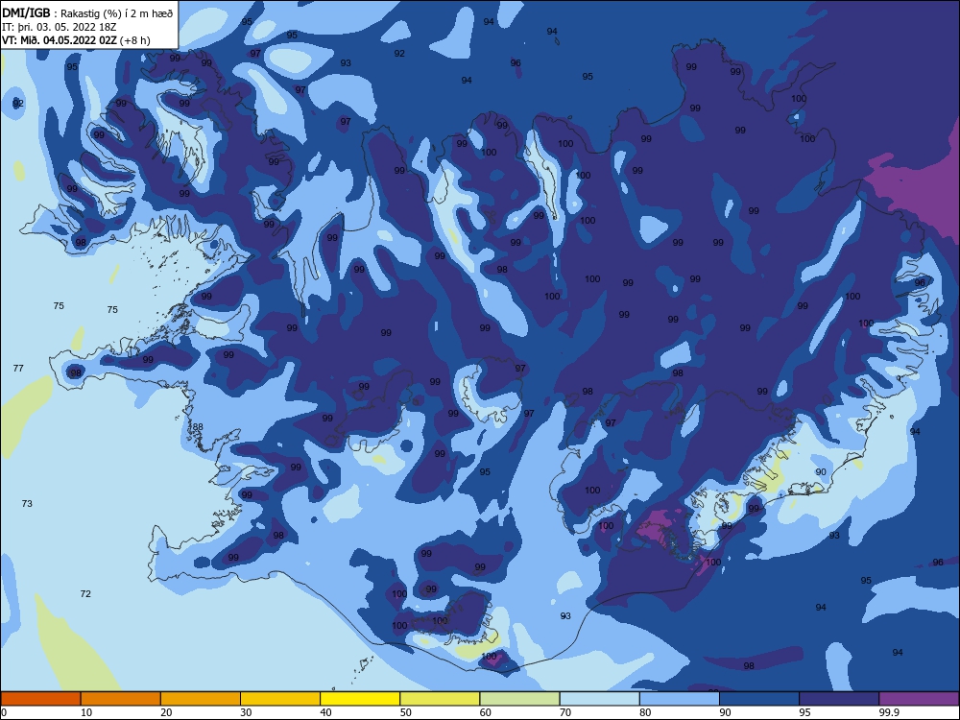960x720 pixels.
Task: Click the 95–99.9 dark navy legend swatch
Action: [x=839, y=699]
